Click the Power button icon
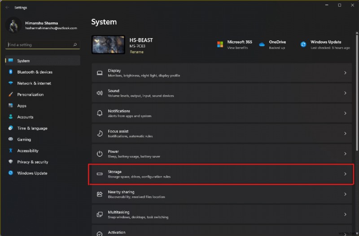This screenshot has width=359, height=236. pos(100,154)
